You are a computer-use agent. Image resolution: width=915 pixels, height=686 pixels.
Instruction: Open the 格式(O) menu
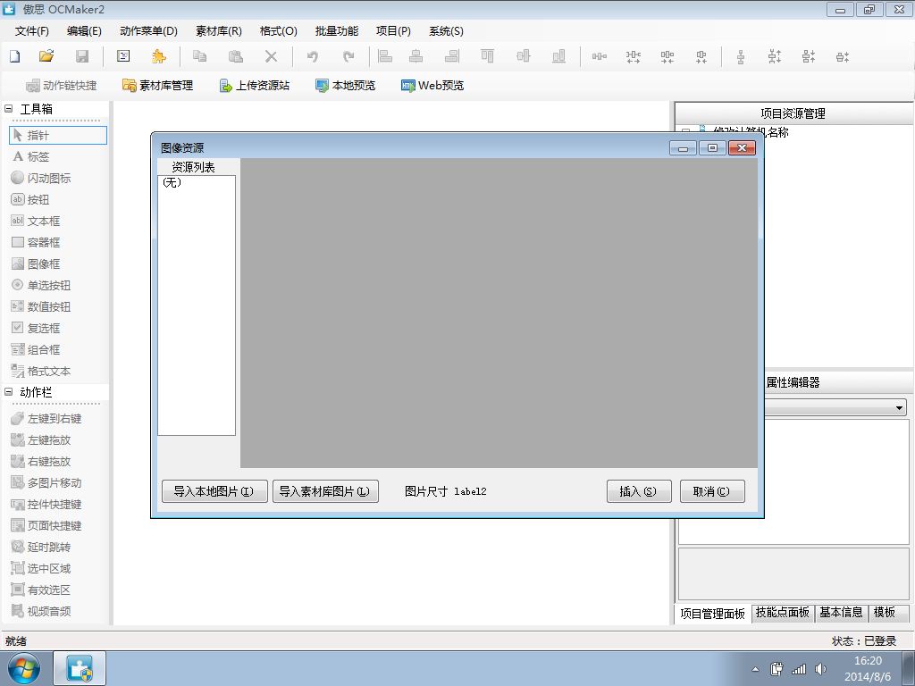pyautogui.click(x=279, y=31)
